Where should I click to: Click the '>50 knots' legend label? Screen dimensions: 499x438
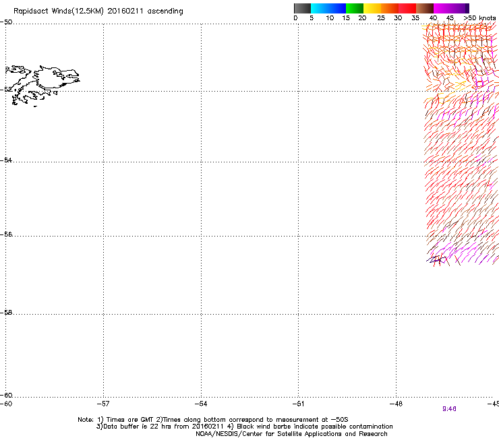(x=479, y=18)
